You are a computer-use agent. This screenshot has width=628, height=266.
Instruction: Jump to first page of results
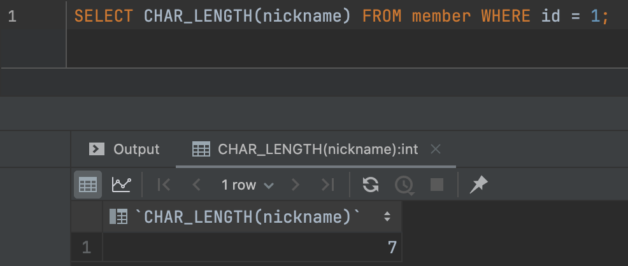point(164,185)
